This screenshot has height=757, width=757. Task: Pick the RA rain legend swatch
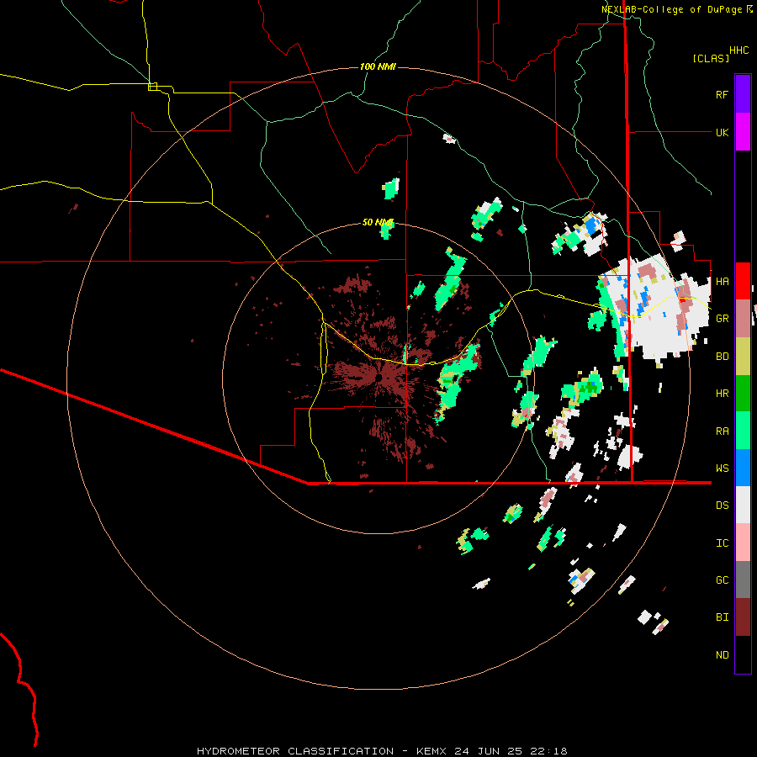click(743, 431)
